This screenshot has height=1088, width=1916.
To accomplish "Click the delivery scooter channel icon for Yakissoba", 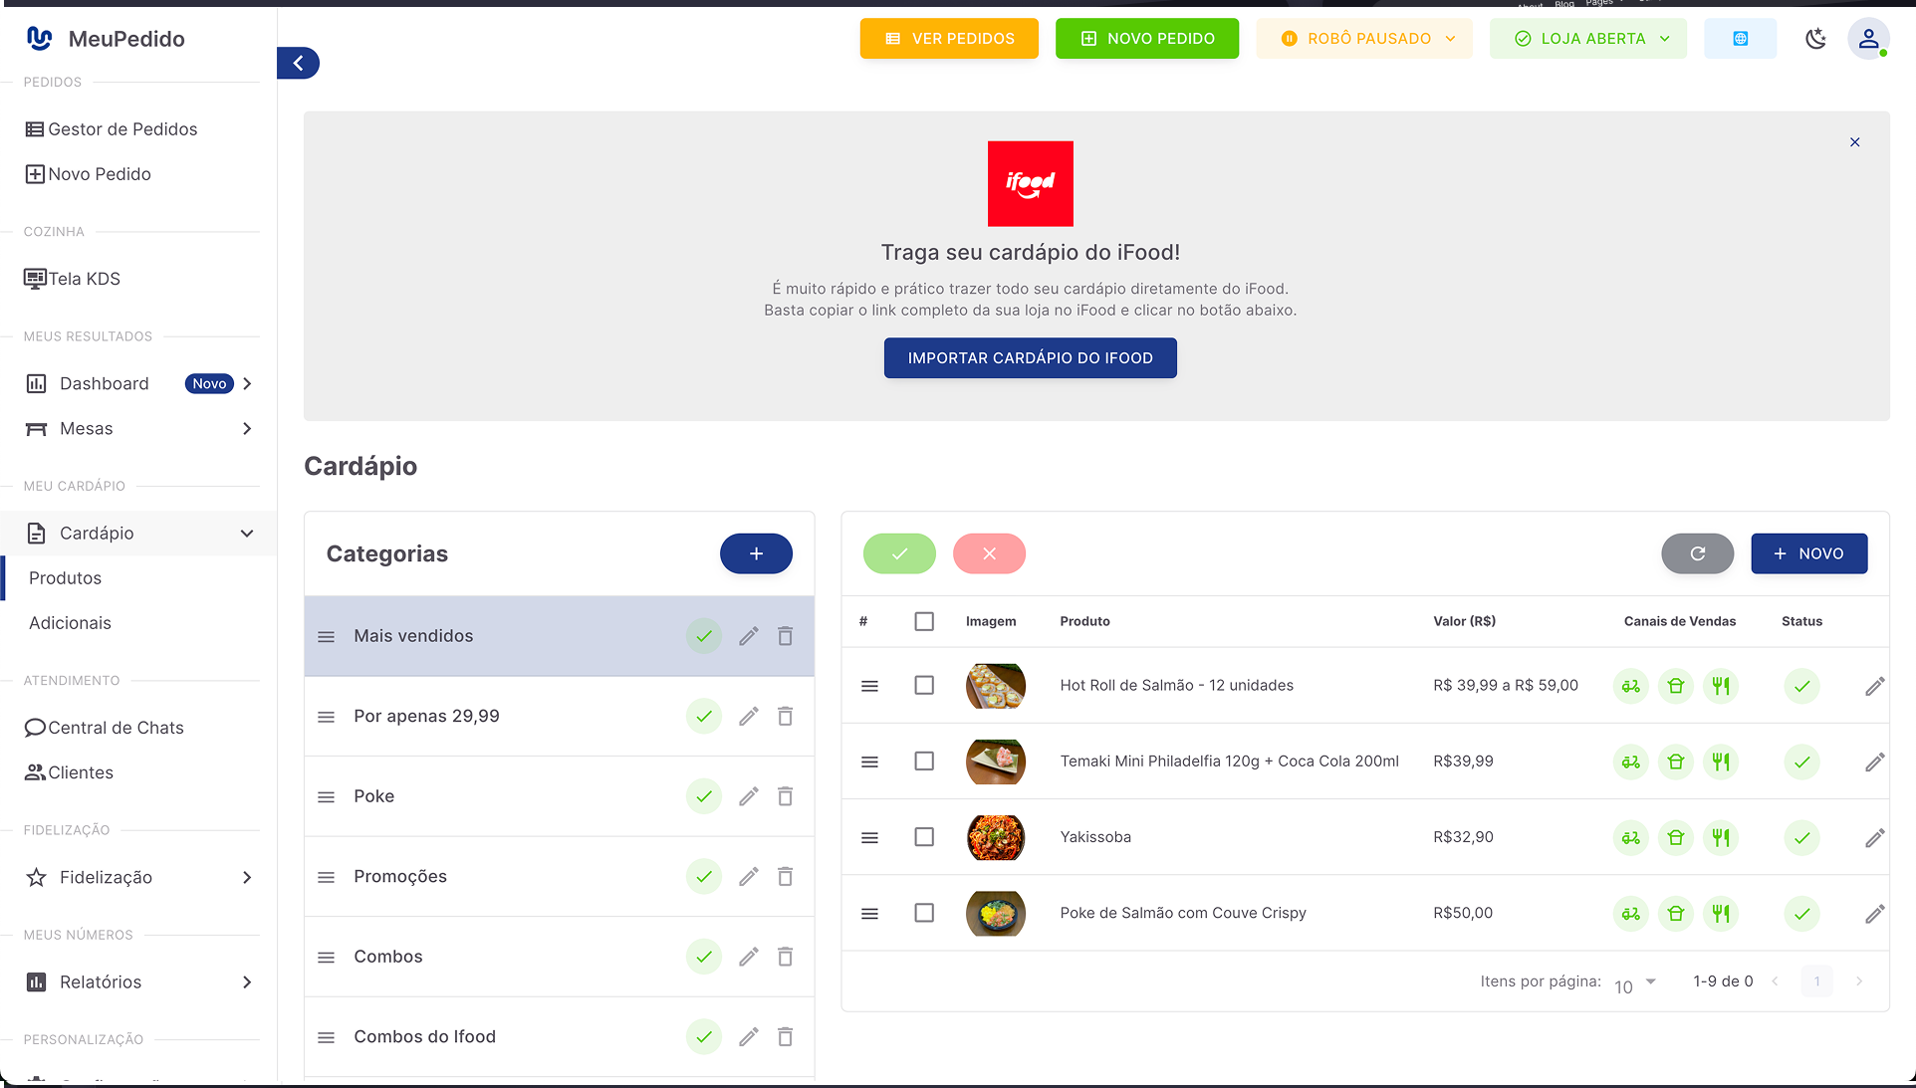I will pyautogui.click(x=1630, y=837).
